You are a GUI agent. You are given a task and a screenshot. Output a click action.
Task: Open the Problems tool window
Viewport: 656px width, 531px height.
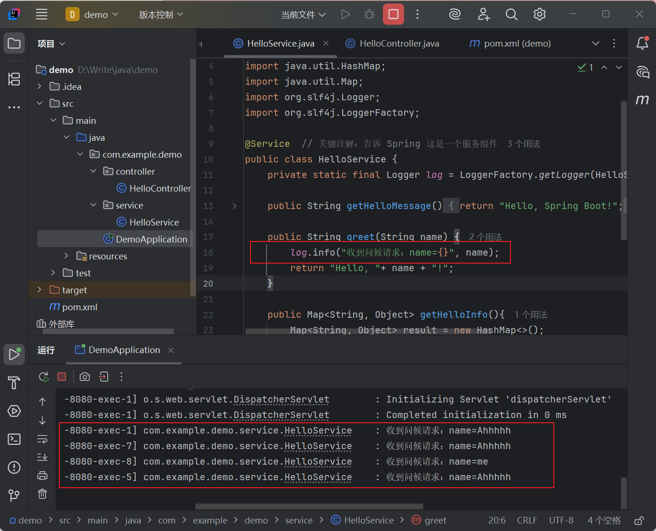pyautogui.click(x=14, y=467)
